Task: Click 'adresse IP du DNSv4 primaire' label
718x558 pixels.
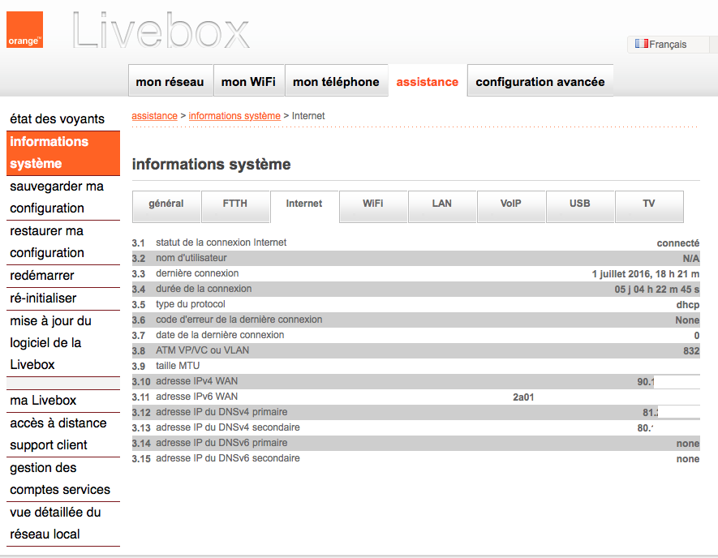Action: coord(221,412)
